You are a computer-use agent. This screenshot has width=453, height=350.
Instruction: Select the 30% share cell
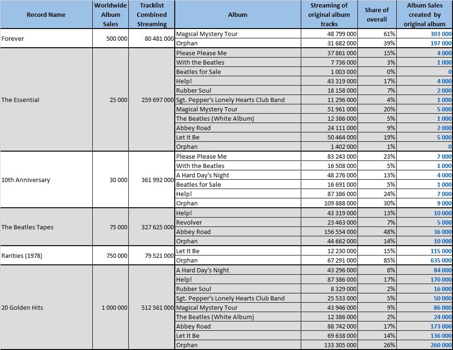click(377, 203)
